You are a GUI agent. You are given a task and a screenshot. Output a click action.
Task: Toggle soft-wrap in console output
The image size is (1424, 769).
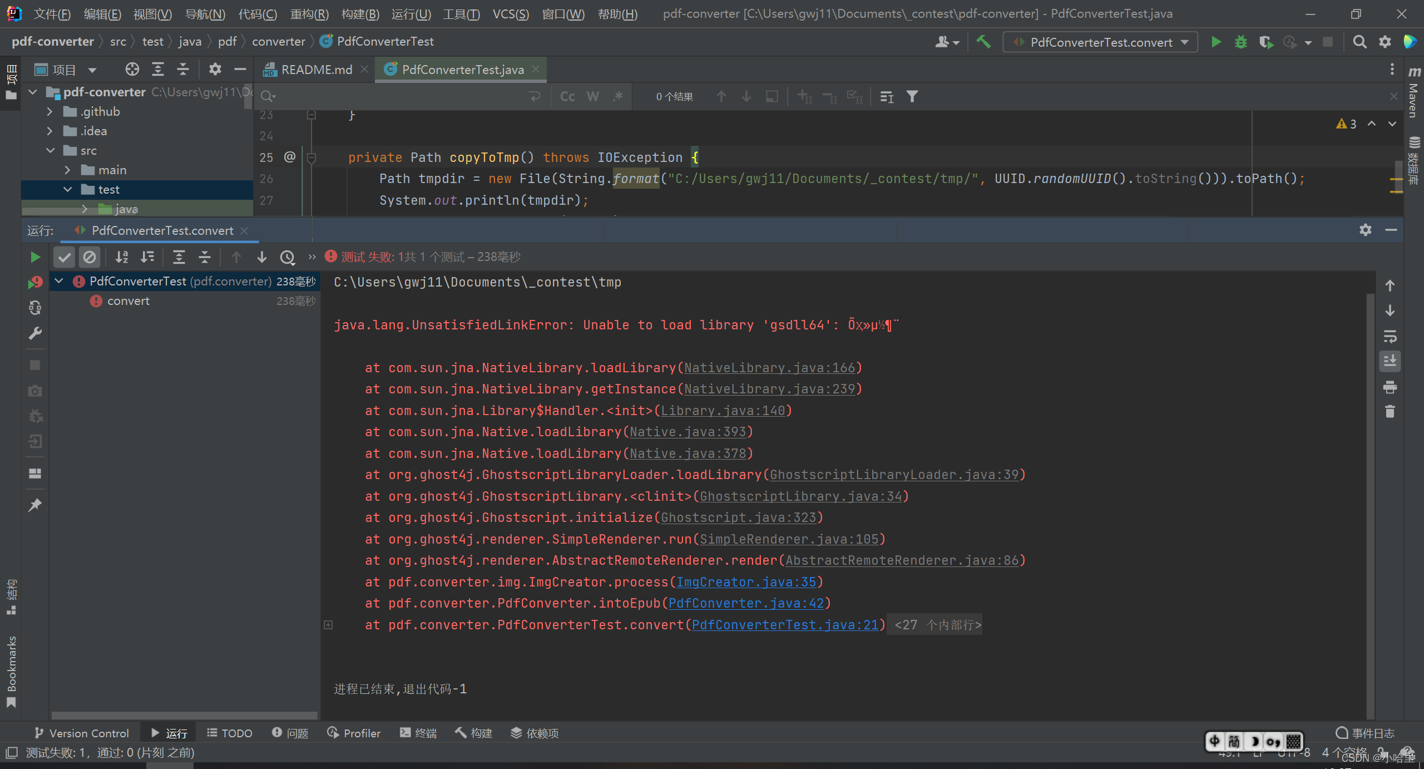click(x=1390, y=336)
